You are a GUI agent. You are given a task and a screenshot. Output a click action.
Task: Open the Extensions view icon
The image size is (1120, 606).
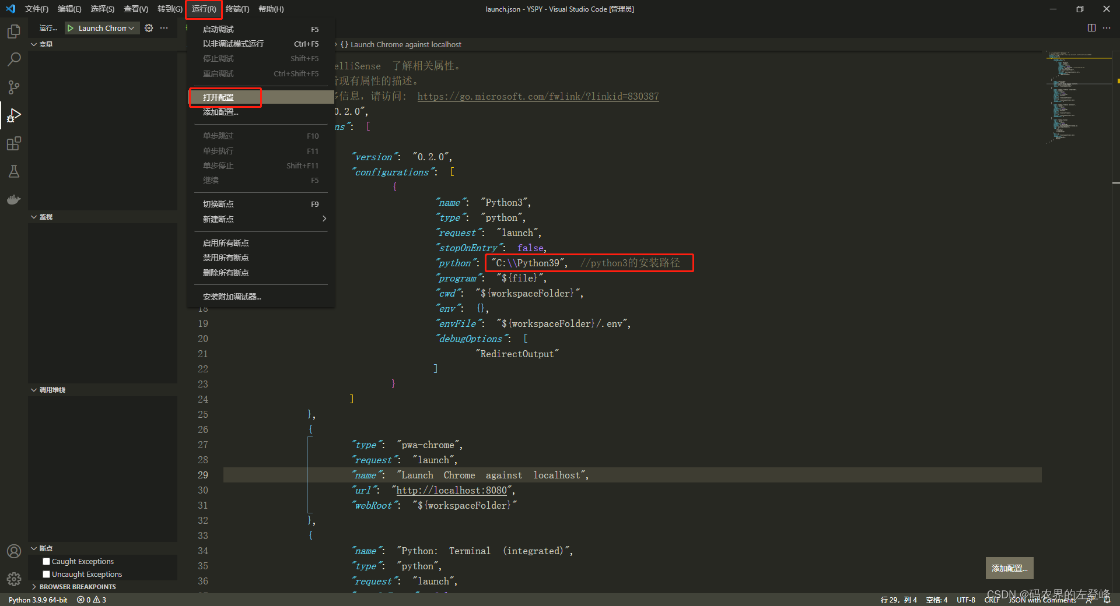click(14, 143)
